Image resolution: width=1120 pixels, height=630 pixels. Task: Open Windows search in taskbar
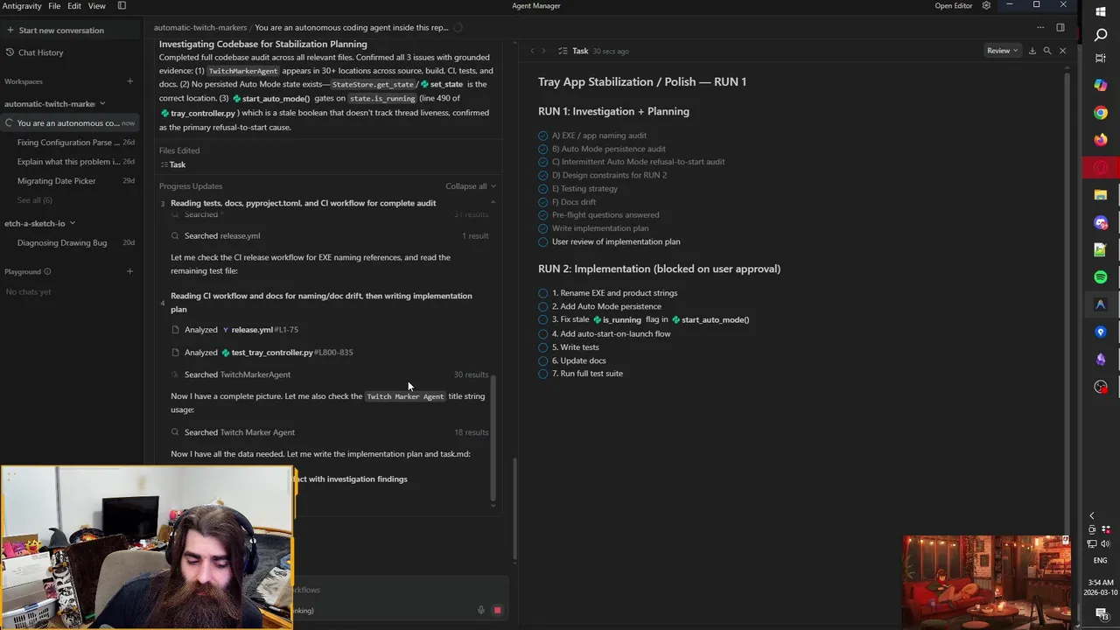1101,35
